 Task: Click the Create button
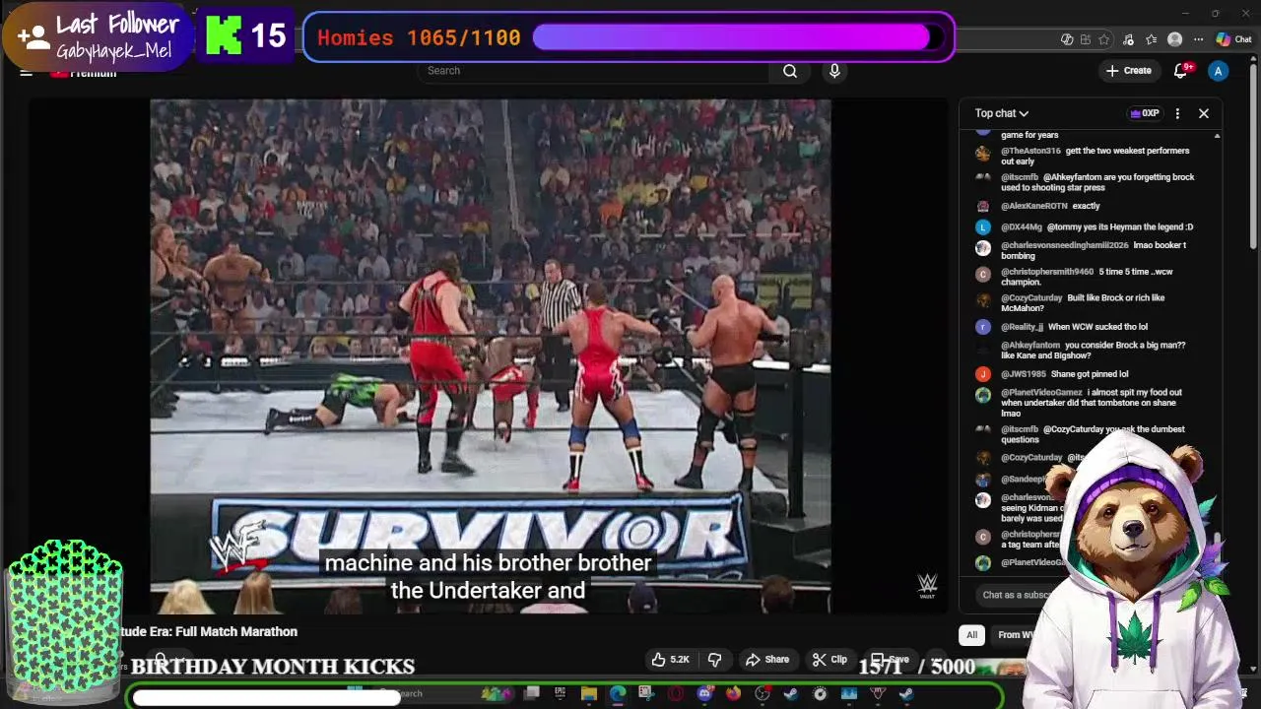pos(1128,71)
